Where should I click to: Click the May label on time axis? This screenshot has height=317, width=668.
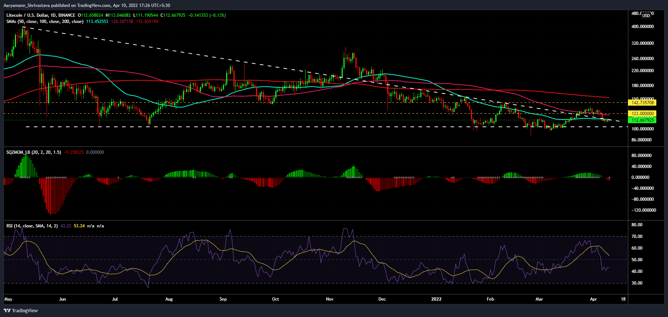(8, 299)
